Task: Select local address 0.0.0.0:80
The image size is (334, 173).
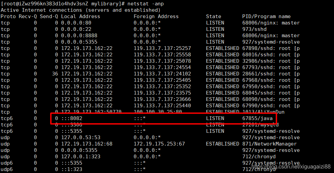Action: tap(76, 23)
